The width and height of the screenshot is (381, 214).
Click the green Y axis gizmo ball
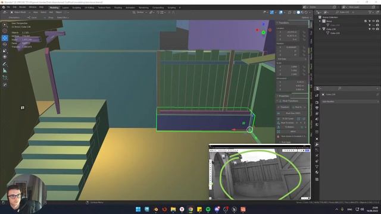(x=263, y=32)
